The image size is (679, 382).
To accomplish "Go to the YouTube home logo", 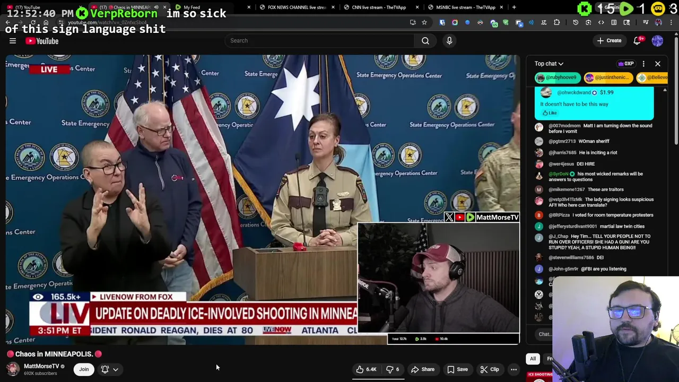I will (42, 41).
